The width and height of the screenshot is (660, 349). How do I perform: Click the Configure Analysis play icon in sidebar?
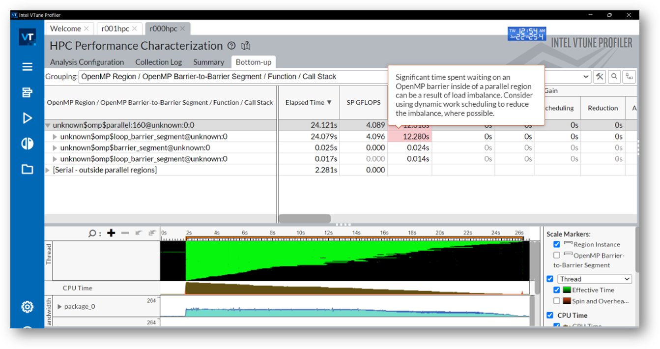click(x=28, y=118)
